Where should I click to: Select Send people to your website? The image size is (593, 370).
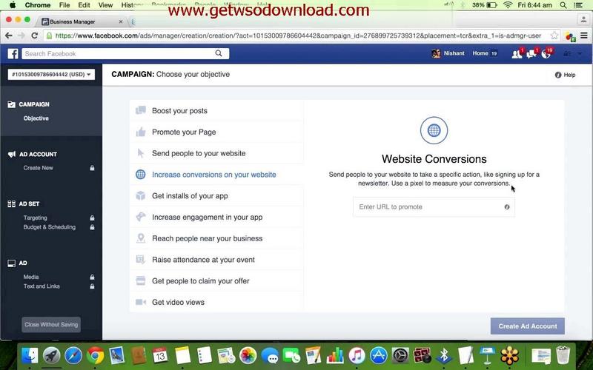pos(216,153)
